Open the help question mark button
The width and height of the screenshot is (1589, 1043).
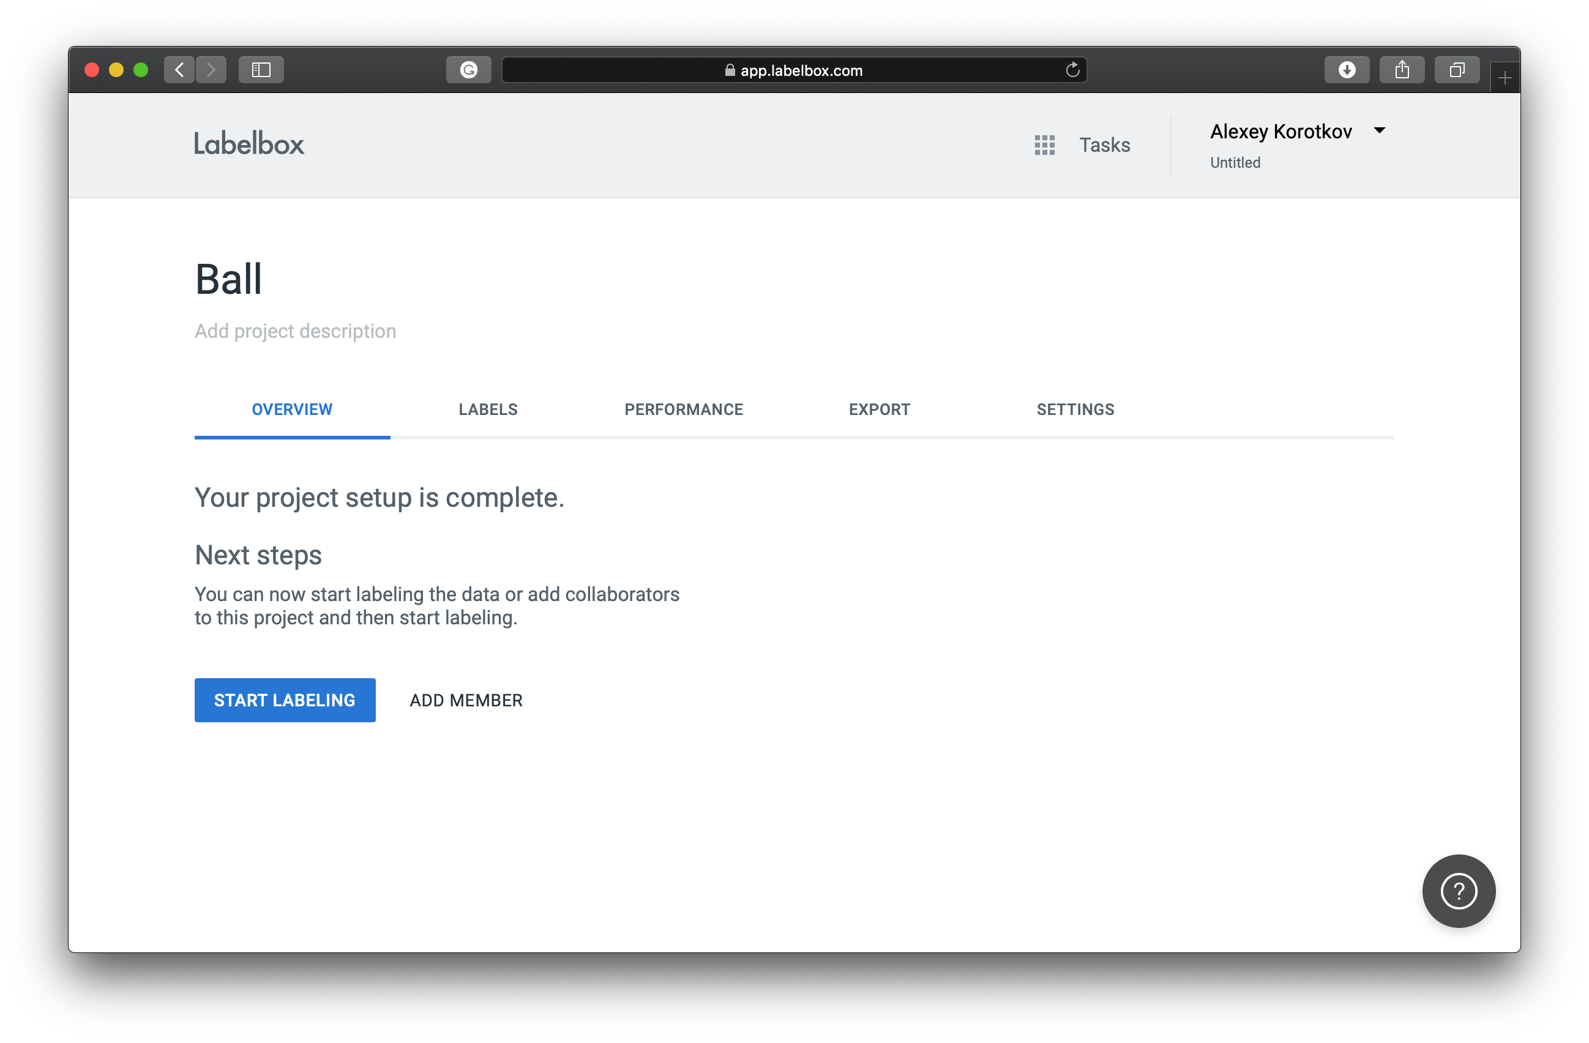[x=1458, y=891]
